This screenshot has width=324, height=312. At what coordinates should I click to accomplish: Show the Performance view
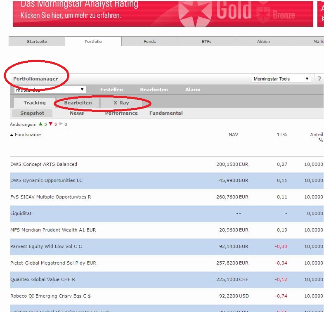coord(121,113)
